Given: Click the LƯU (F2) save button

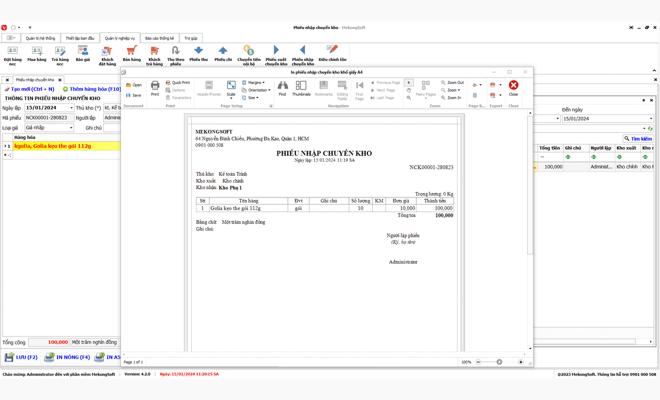Looking at the screenshot, I should 21,357.
